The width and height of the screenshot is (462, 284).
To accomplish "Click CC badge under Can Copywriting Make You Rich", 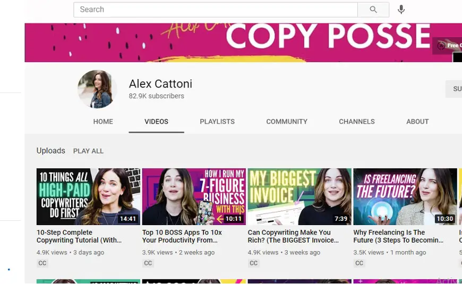I will pyautogui.click(x=253, y=263).
